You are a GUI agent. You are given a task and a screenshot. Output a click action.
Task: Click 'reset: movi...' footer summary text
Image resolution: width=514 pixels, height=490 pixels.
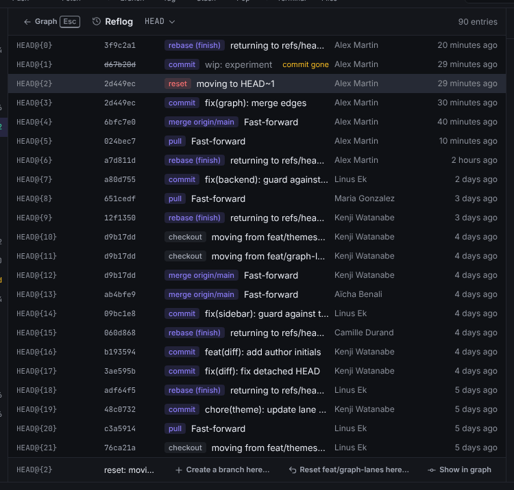[x=129, y=470]
